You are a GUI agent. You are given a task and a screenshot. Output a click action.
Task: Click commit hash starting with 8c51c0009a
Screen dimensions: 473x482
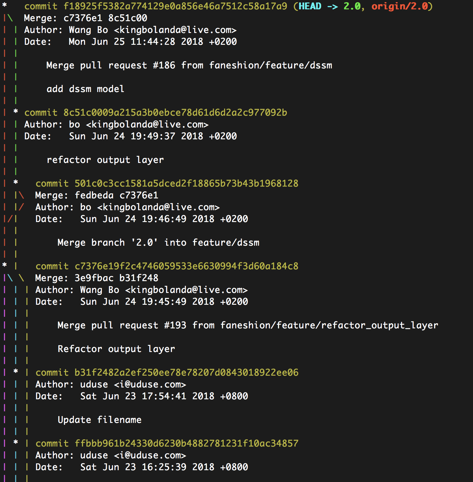click(175, 113)
